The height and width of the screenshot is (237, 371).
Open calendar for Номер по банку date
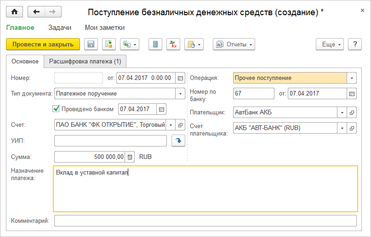[352, 94]
